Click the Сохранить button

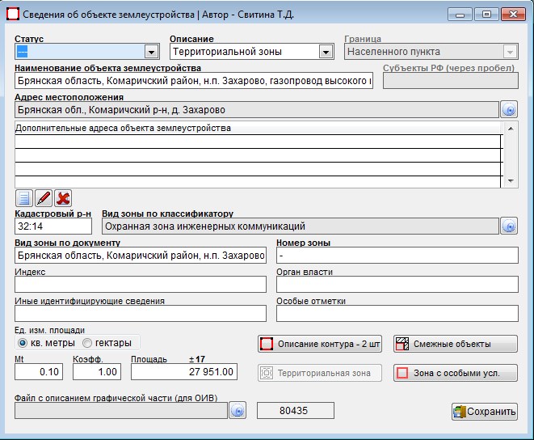pos(485,412)
